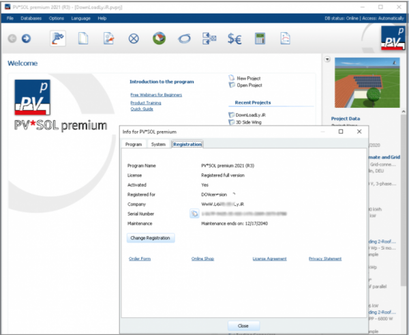
Task: Switch to the Program tab
Action: pos(134,145)
